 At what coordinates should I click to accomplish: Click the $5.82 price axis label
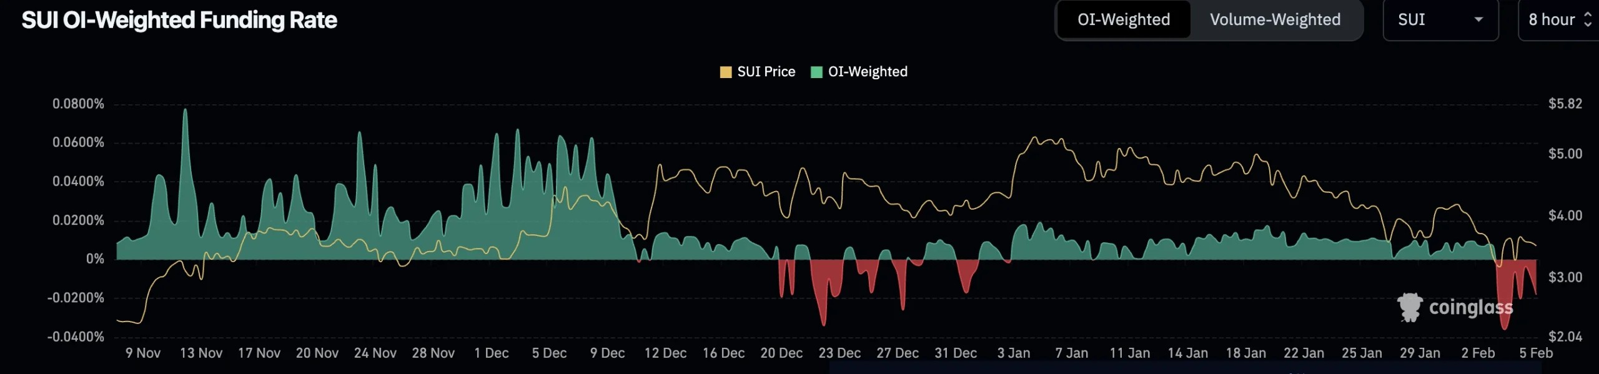(x=1565, y=104)
